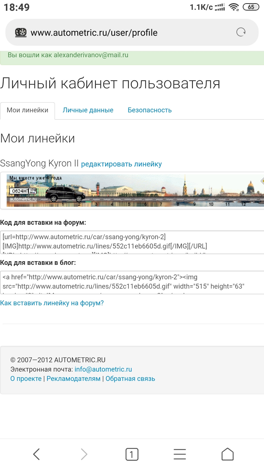
Task: Select the address bar URL field
Action: click(132, 32)
